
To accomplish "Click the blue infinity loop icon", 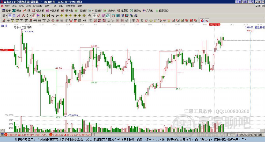I will pyautogui.click(x=207, y=21).
